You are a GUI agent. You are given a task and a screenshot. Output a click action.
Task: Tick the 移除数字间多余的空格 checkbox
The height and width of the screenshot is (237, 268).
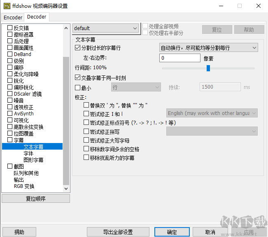point(86,148)
